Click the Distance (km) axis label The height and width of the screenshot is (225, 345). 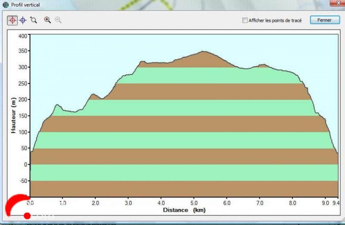[x=184, y=210]
